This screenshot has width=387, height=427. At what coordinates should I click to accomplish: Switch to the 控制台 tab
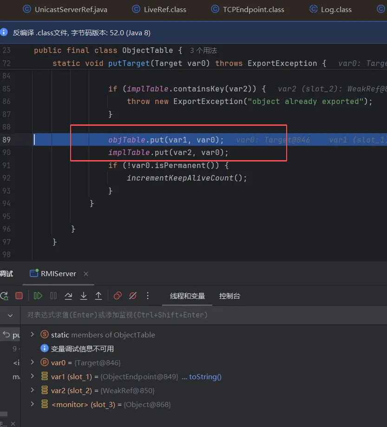click(x=230, y=296)
